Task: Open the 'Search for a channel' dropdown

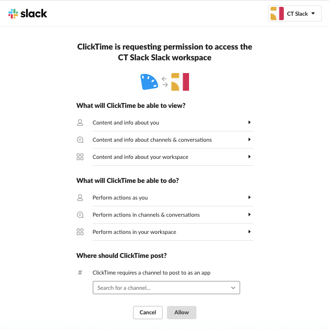Action: coord(166,288)
